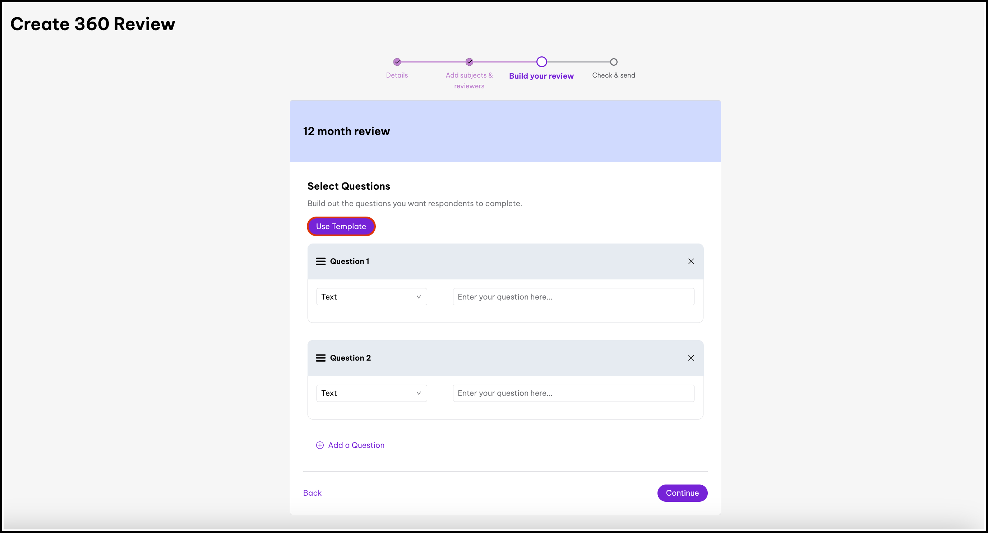
Task: Click the Add subjects & reviewers checkmark icon
Action: point(469,62)
